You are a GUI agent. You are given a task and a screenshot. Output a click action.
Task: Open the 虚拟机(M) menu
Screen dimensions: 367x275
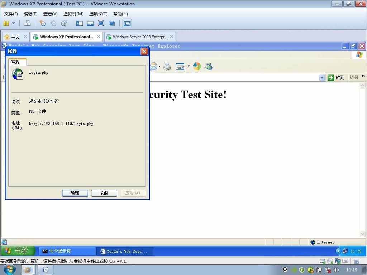[73, 14]
